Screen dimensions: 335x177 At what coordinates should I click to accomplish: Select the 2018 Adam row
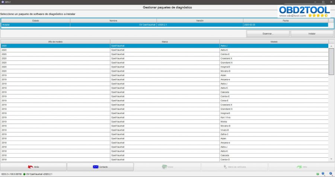(165, 139)
